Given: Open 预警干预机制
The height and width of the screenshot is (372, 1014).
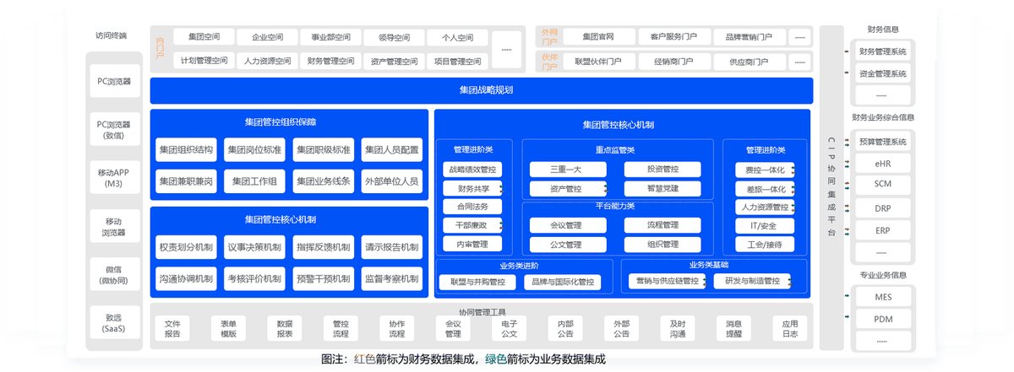Looking at the screenshot, I should 323,278.
